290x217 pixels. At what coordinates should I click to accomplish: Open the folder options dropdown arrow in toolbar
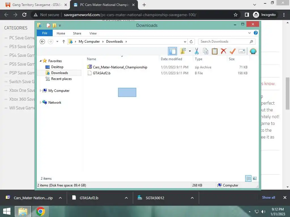pyautogui.click(x=190, y=51)
